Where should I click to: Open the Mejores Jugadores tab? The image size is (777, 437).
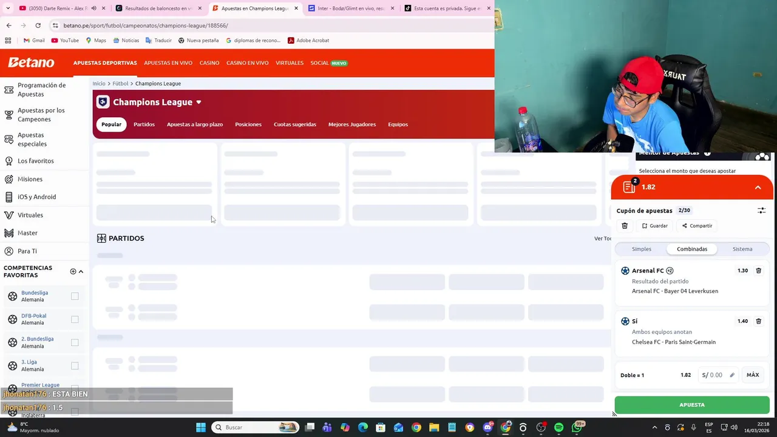tap(352, 124)
